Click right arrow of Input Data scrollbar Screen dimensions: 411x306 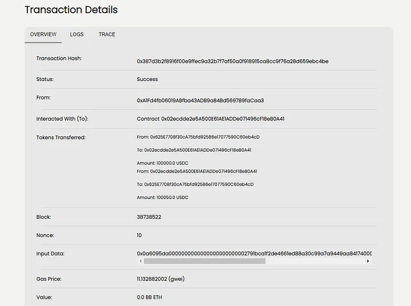tap(368, 261)
